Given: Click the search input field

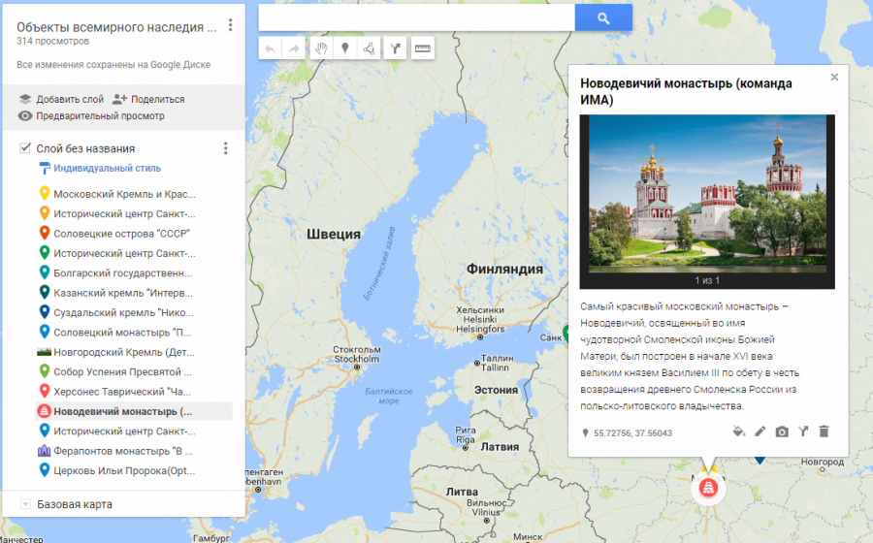Looking at the screenshot, I should pos(416,18).
